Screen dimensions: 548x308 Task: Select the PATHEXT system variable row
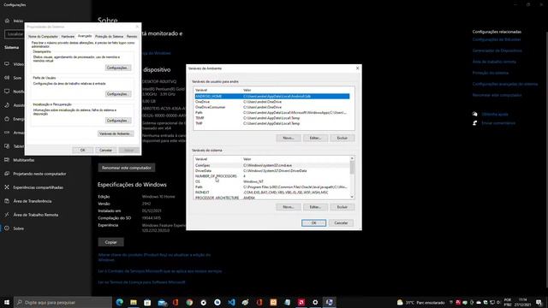(x=272, y=192)
